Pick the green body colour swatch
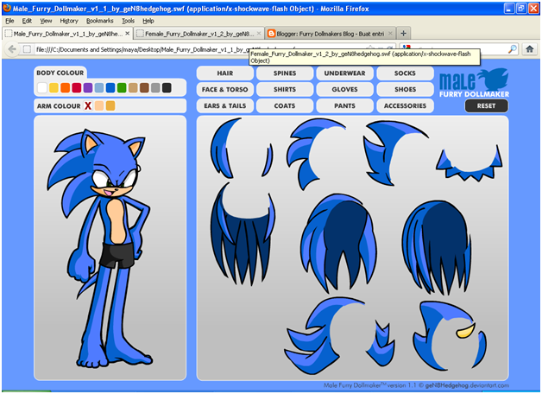The image size is (542, 394). click(x=122, y=88)
